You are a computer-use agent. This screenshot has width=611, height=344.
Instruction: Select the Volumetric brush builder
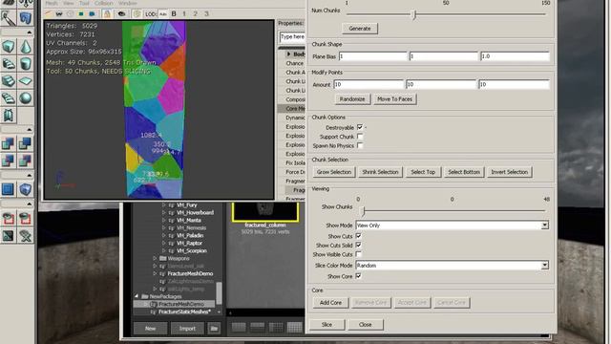pos(9,115)
